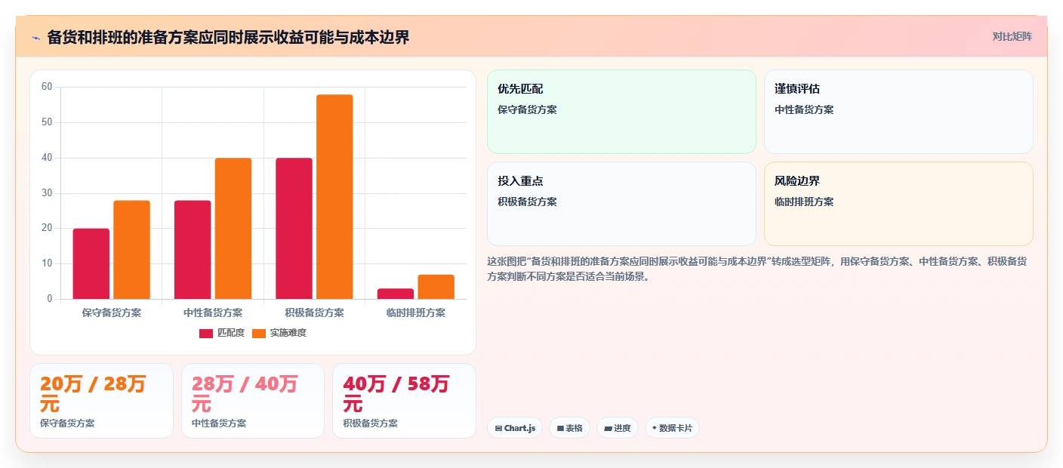Viewport: 1063px width, 468px height.
Task: Click the 数据卡片 tag chip
Action: [x=672, y=428]
